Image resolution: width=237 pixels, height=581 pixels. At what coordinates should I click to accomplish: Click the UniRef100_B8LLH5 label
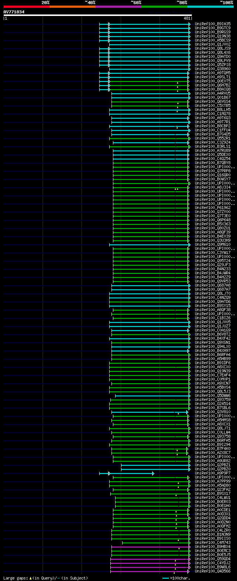(x=213, y=110)
